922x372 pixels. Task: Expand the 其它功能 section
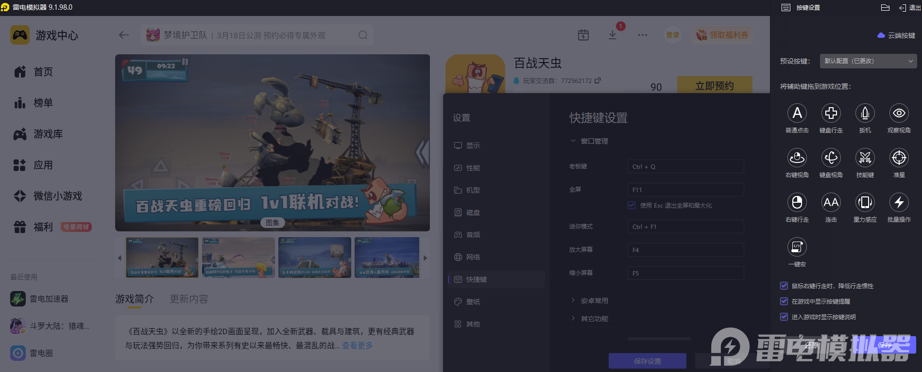[x=590, y=319]
